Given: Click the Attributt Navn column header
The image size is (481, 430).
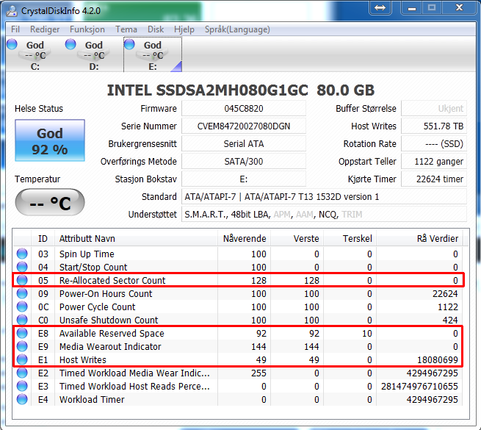Looking at the screenshot, I should click(137, 238).
